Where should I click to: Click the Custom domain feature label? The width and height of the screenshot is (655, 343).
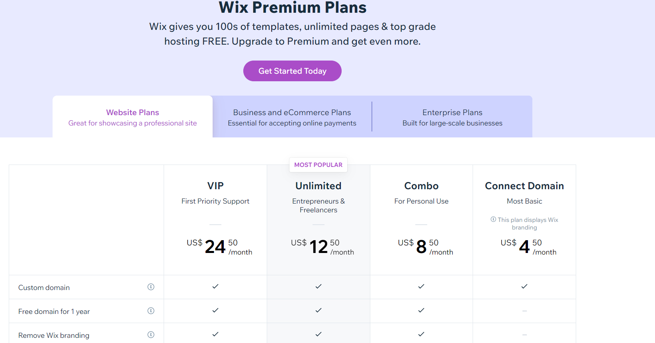coord(44,288)
